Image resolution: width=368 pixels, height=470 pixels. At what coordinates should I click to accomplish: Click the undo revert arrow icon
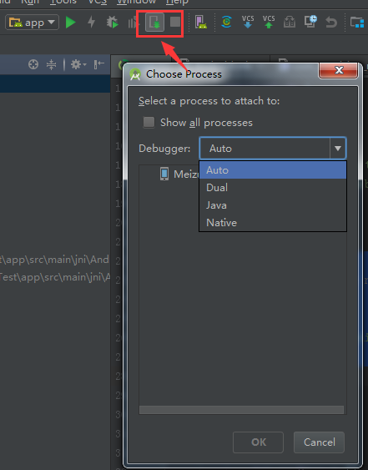(x=331, y=23)
